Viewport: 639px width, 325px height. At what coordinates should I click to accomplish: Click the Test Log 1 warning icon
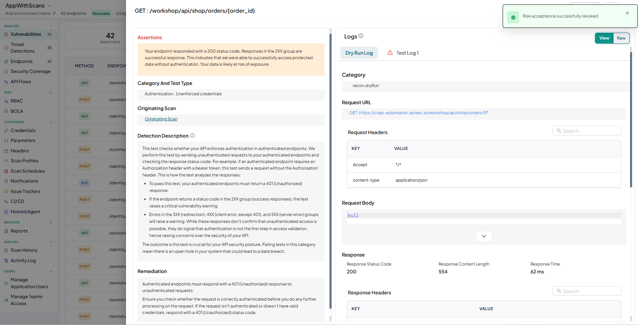coord(390,53)
